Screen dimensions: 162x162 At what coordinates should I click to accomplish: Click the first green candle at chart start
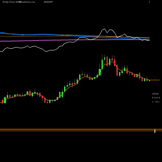[x=5, y=100]
